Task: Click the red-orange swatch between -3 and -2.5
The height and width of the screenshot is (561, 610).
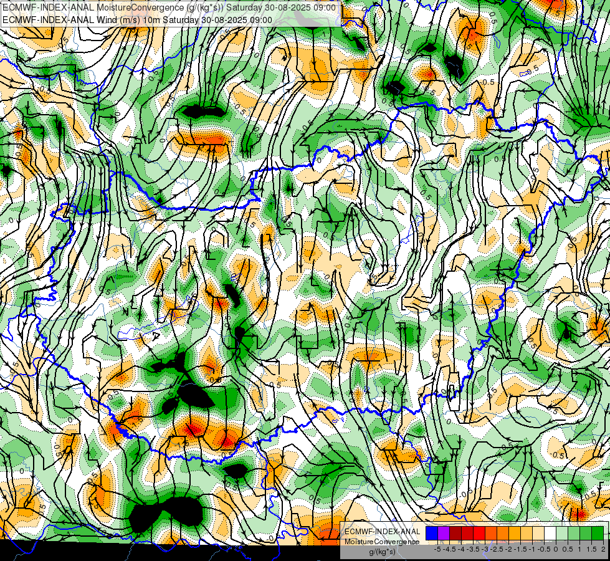Action: [490, 534]
